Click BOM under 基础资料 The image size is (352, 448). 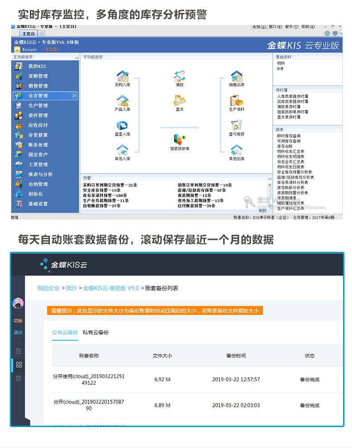tap(280, 69)
